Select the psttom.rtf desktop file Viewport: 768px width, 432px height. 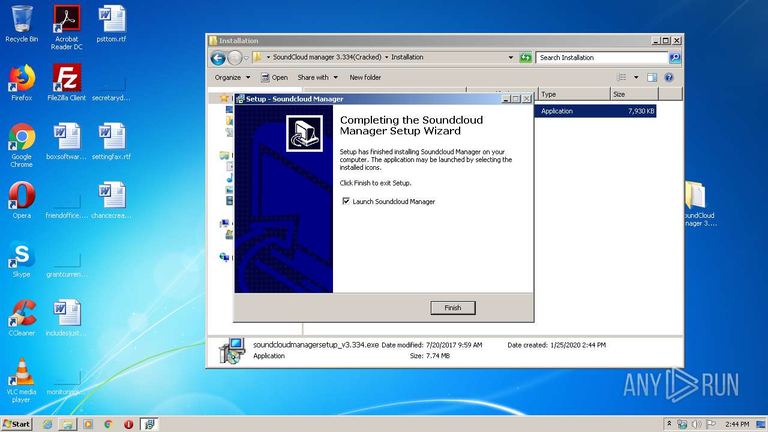(x=112, y=24)
